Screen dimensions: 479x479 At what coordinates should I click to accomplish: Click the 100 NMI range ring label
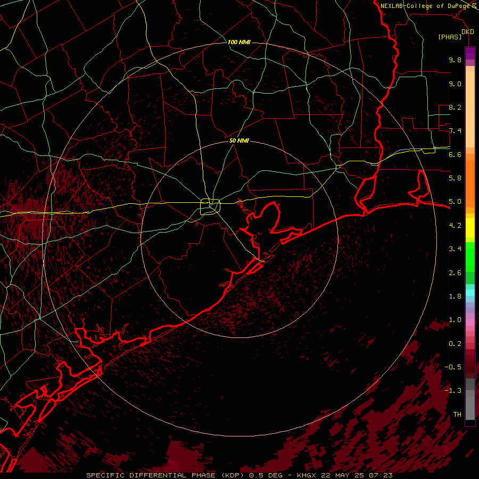point(239,42)
